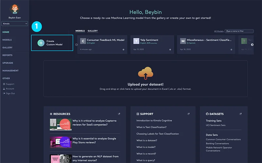The image size is (262, 163).
Task: Click the model name filter field
Action: click(239, 31)
